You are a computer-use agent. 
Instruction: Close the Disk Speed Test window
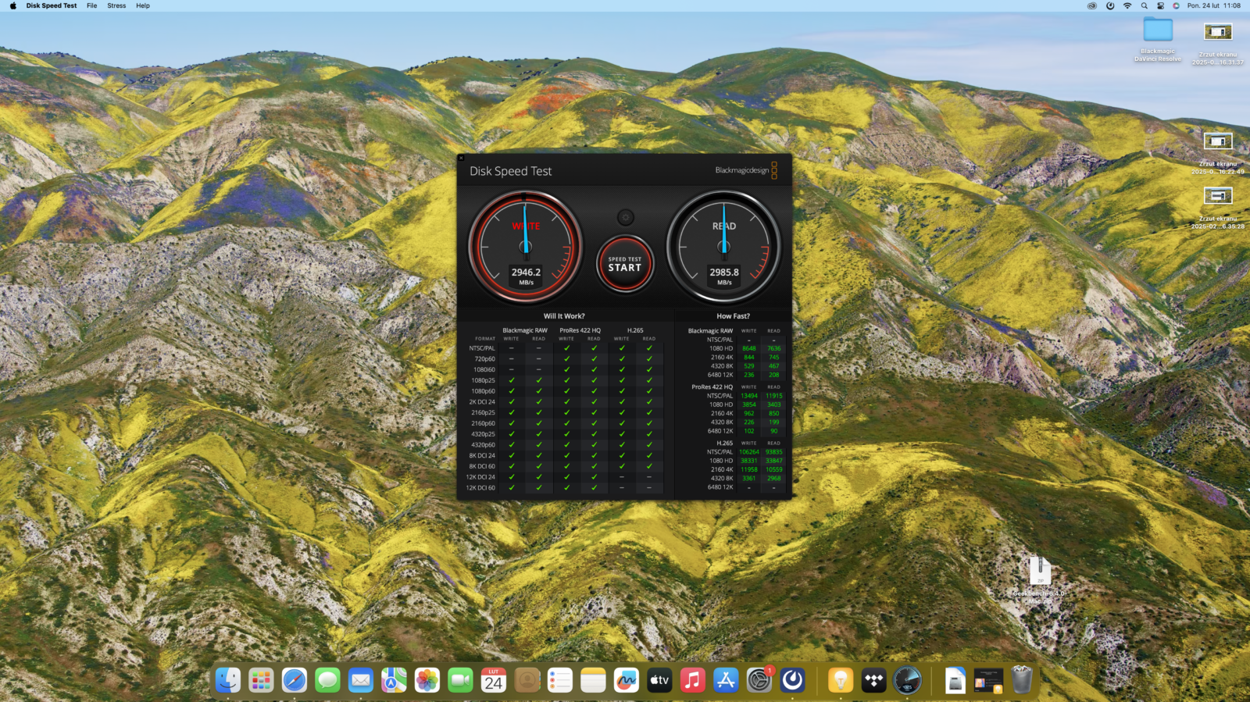point(461,158)
